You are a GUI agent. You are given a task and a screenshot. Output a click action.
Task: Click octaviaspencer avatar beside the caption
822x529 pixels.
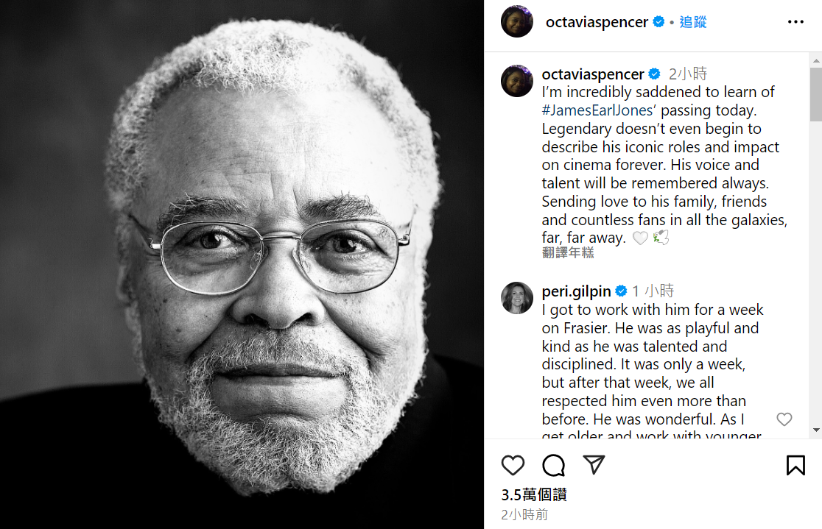(x=517, y=81)
